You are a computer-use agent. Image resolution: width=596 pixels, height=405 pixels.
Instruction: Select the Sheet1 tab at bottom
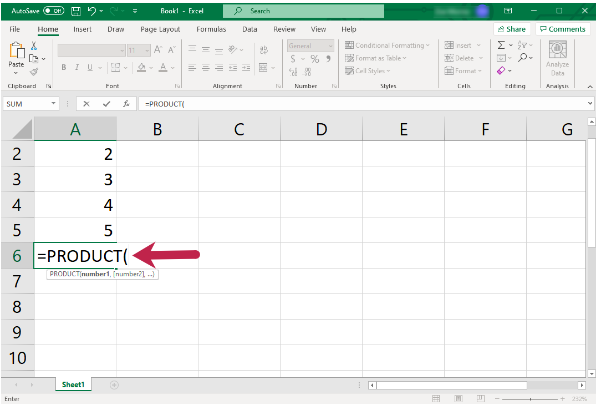73,384
